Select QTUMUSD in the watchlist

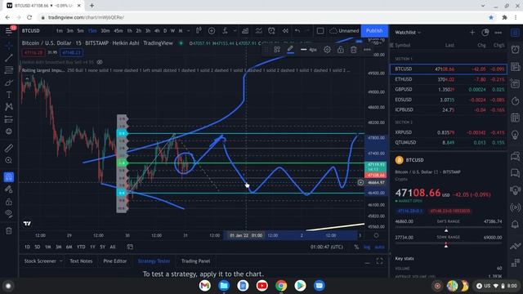pyautogui.click(x=449, y=142)
